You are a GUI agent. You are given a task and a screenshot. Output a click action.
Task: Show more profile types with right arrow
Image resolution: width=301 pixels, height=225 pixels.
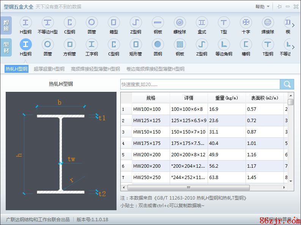293,47
